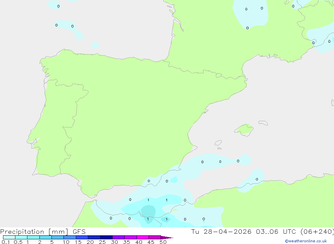Click the 'GFS' model label
334x244 pixels.
coord(79,231)
